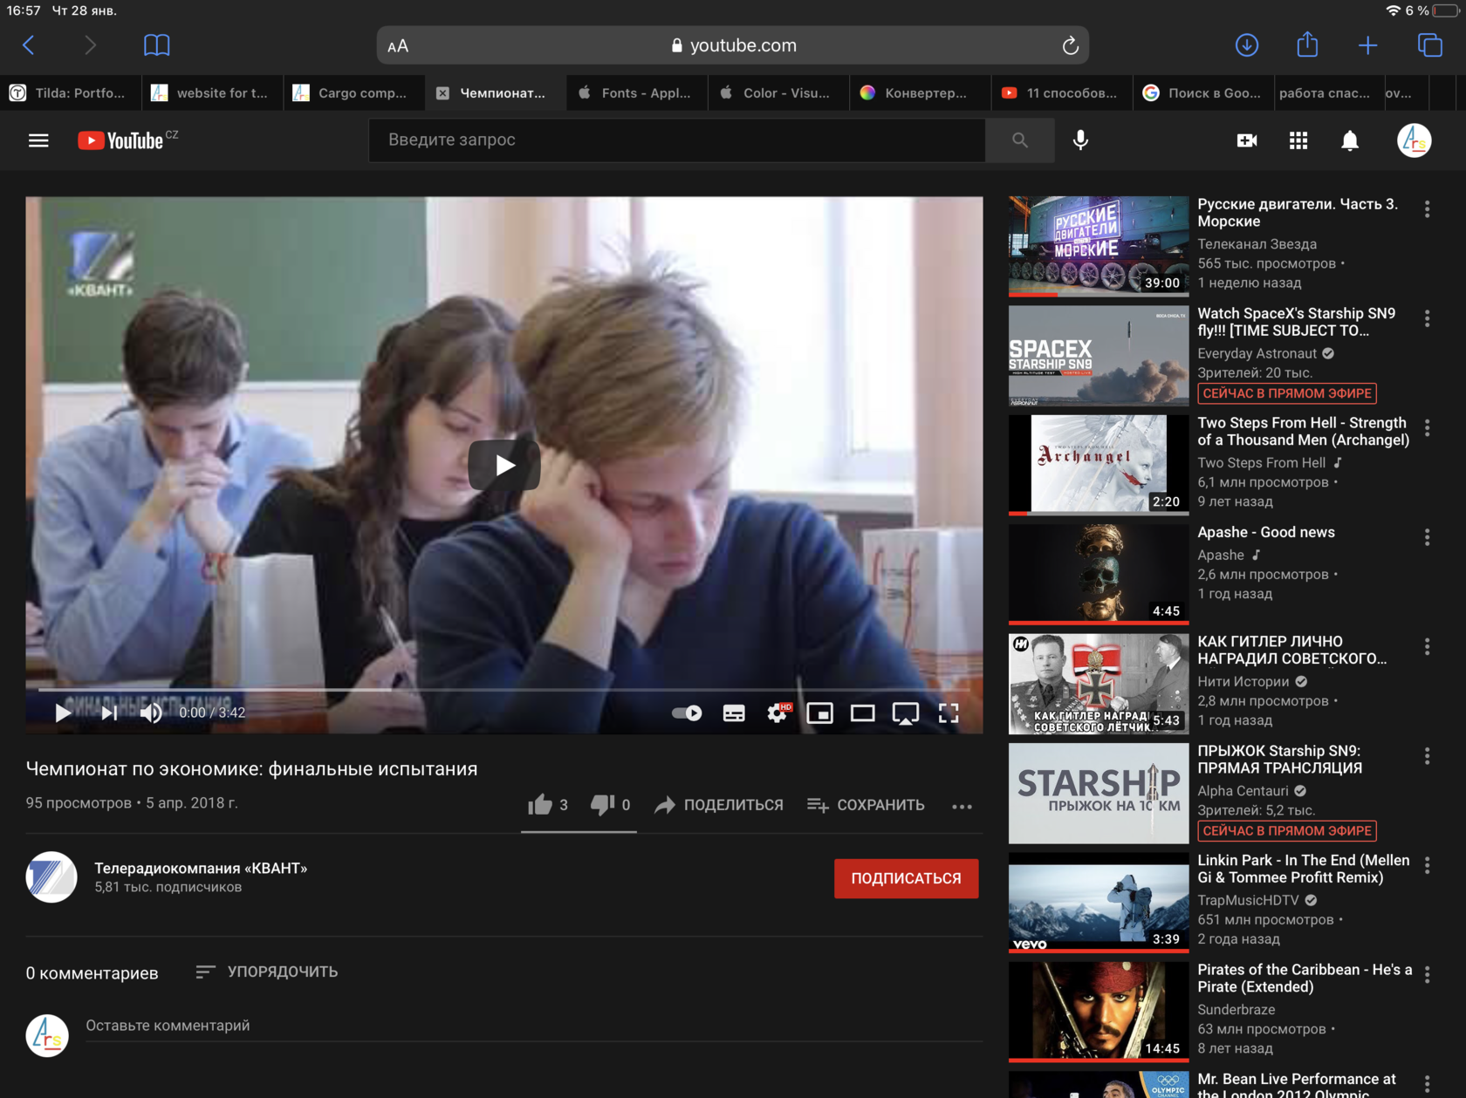This screenshot has width=1466, height=1098.
Task: Focus the Введите запрос search field
Action: pos(677,140)
